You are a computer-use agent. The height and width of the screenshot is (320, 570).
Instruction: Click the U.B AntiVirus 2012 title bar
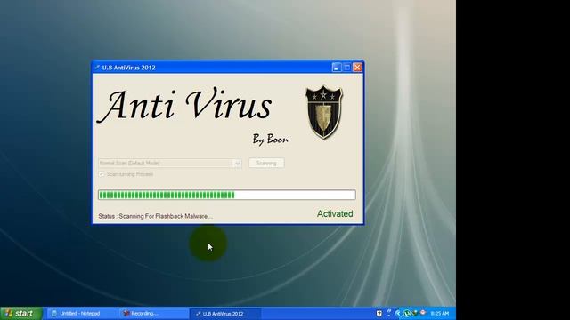(228, 68)
